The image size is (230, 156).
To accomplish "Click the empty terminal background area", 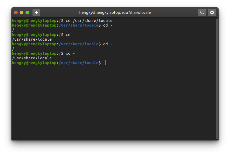I will point(114,104).
